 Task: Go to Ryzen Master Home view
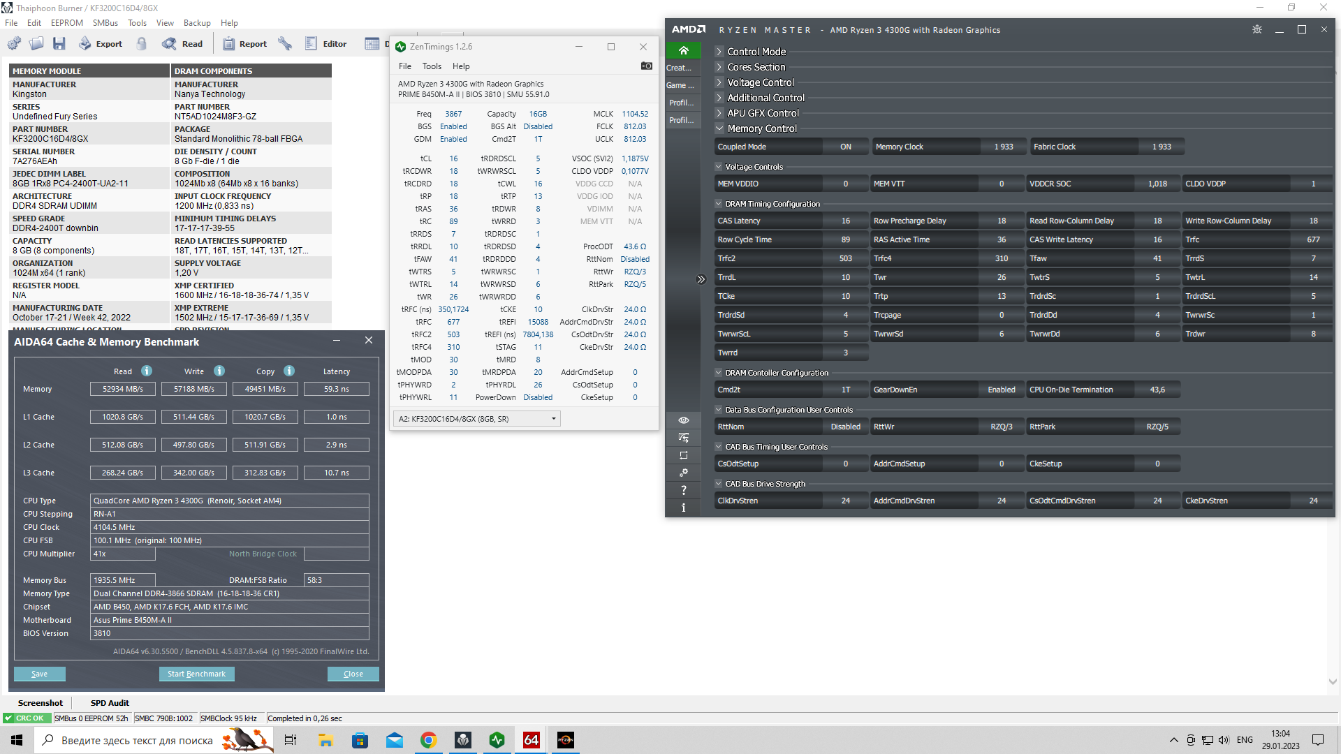(x=684, y=50)
